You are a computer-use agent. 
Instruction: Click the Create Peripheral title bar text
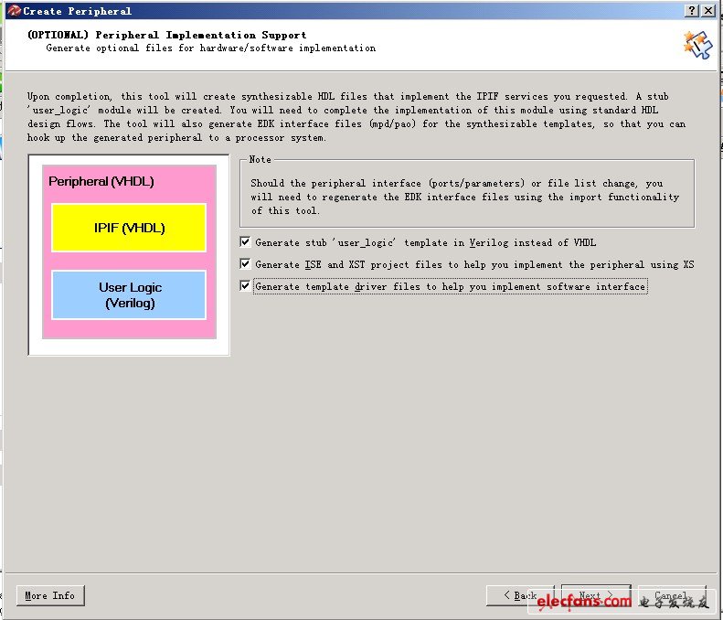coord(77,11)
